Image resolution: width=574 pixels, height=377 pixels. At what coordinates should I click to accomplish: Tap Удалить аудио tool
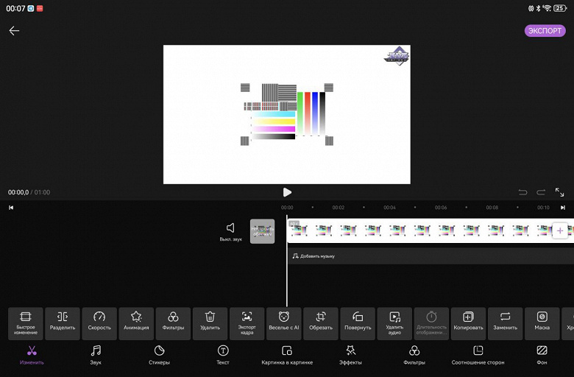(x=394, y=323)
